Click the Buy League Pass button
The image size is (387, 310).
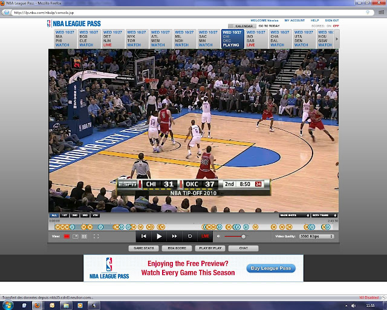271,268
